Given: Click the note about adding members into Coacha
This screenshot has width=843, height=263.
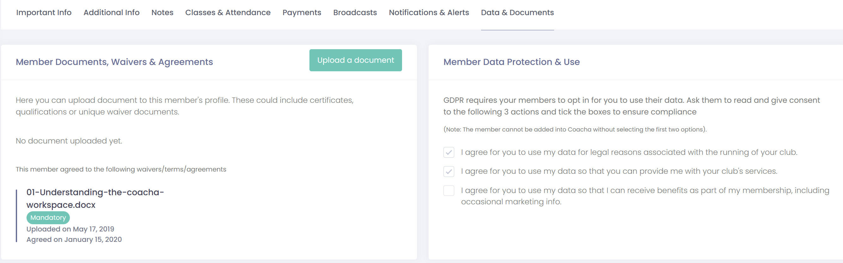Looking at the screenshot, I should (x=575, y=130).
